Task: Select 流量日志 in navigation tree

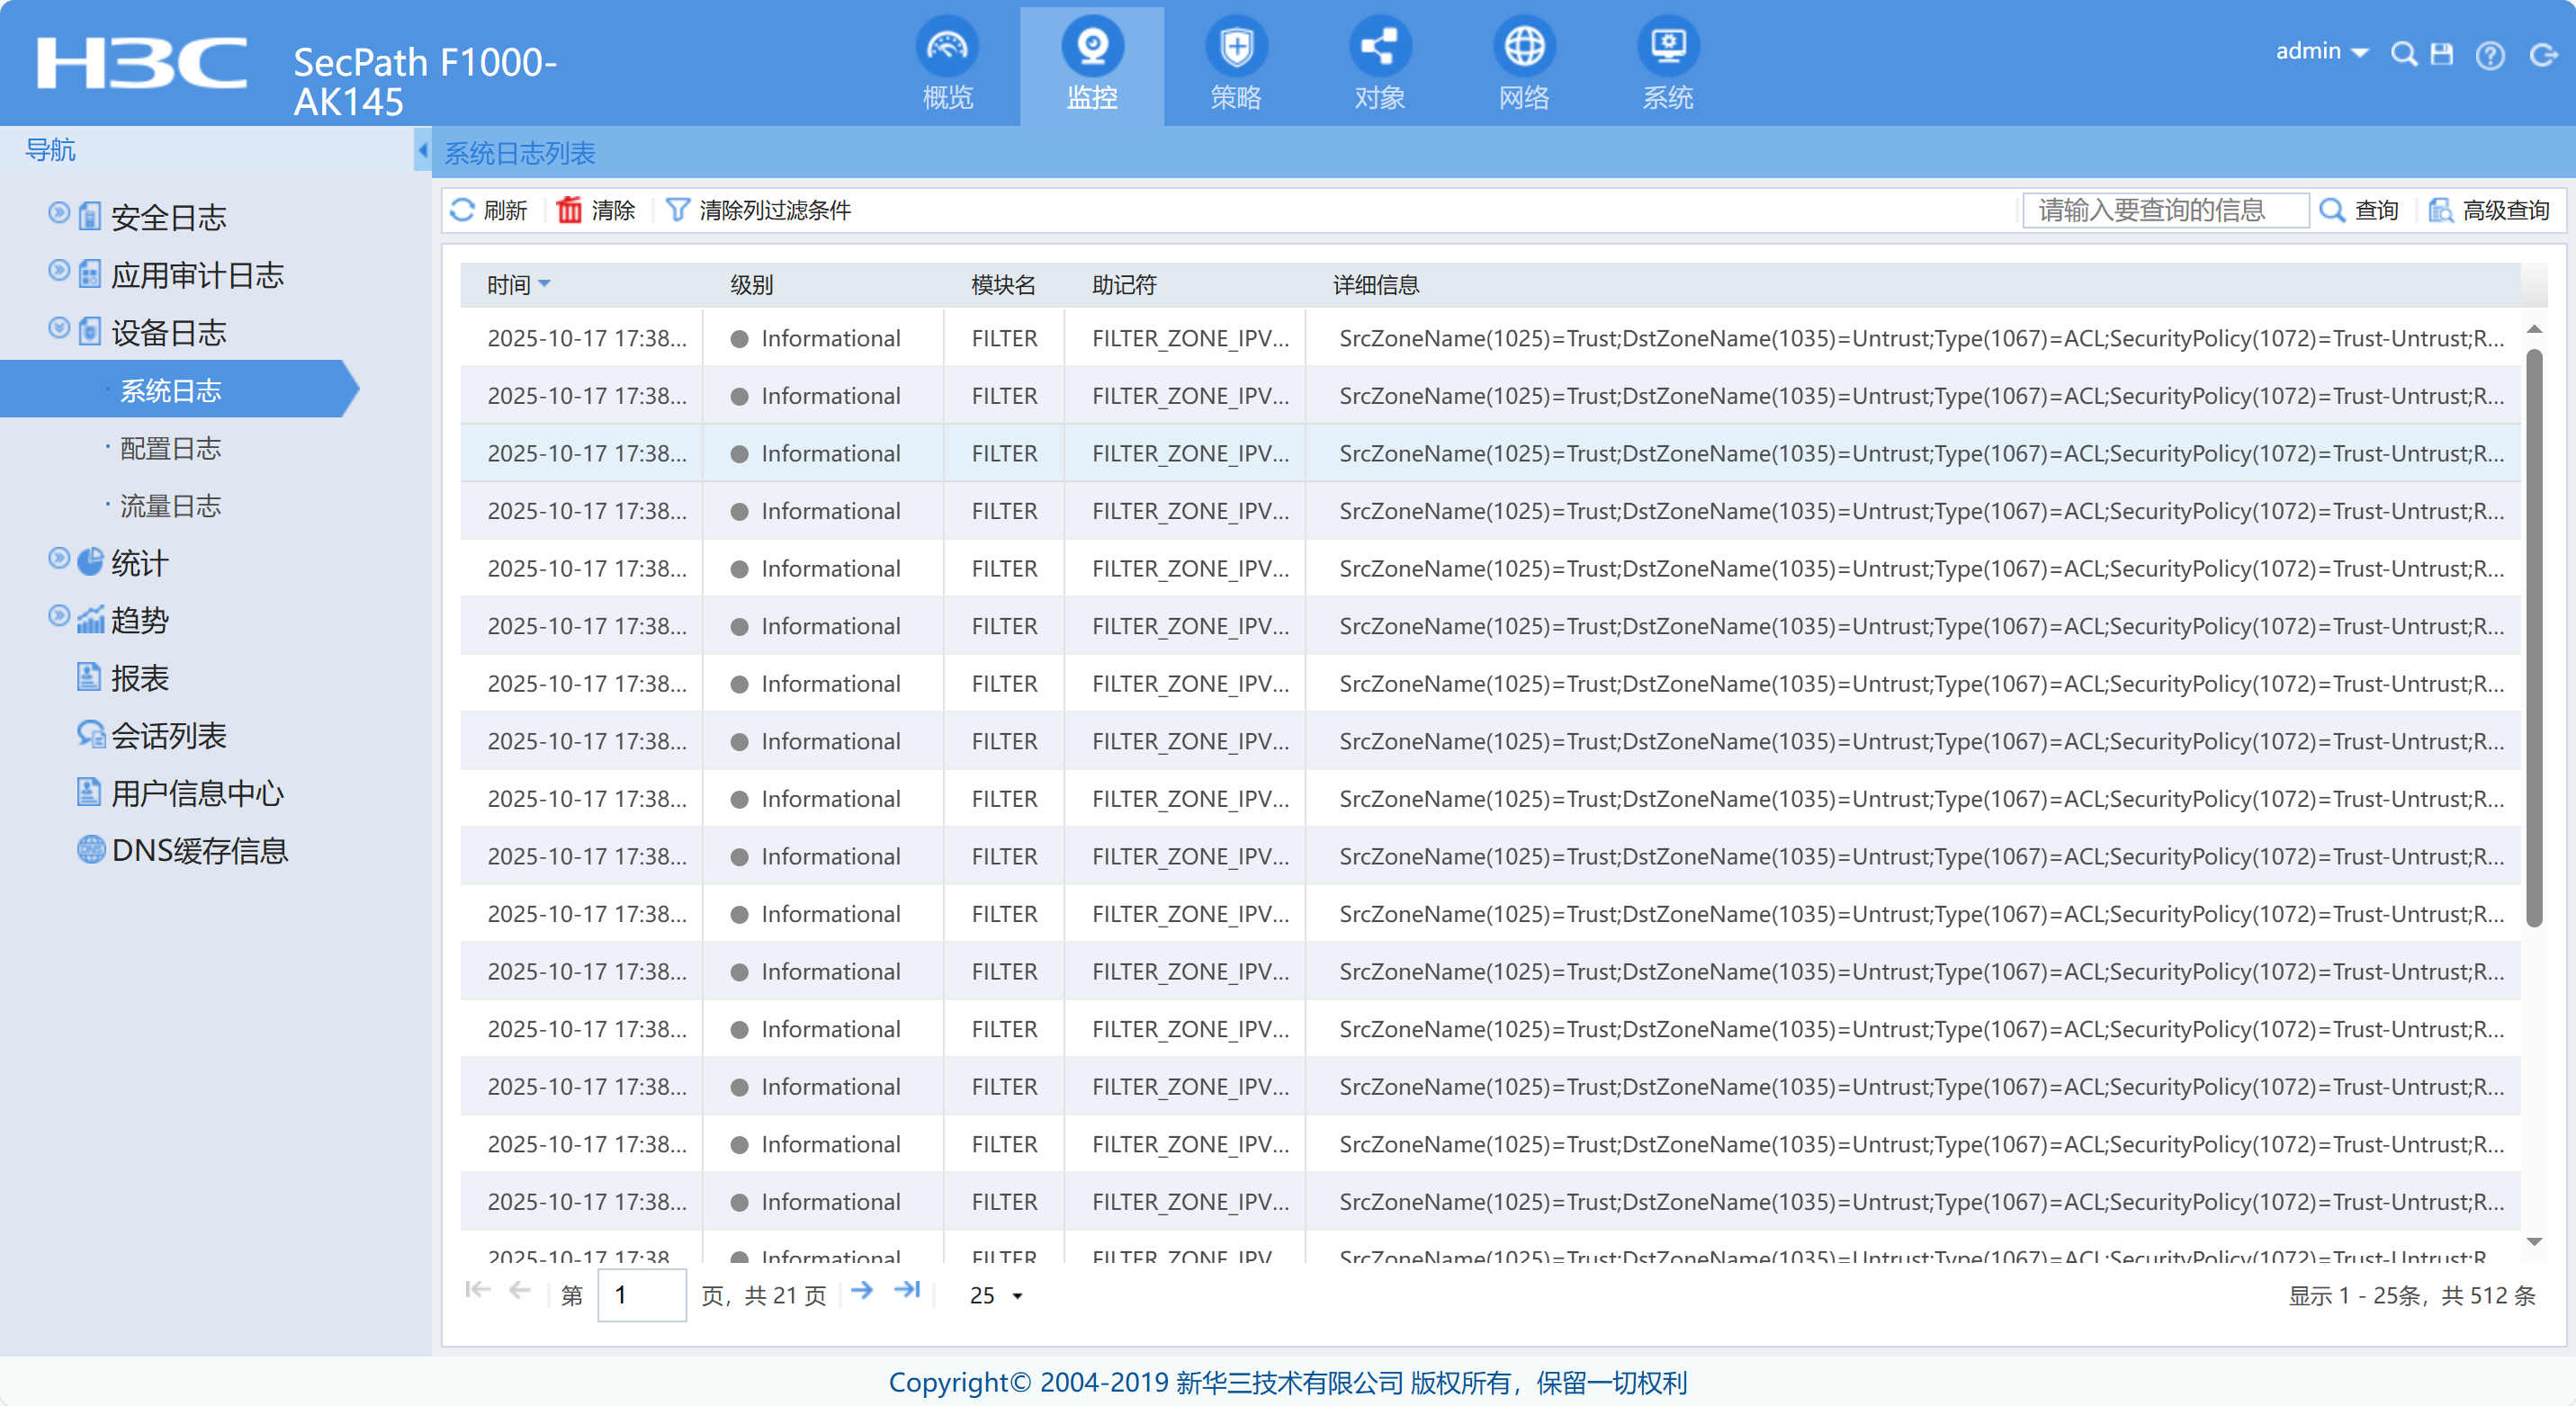Action: [x=170, y=506]
